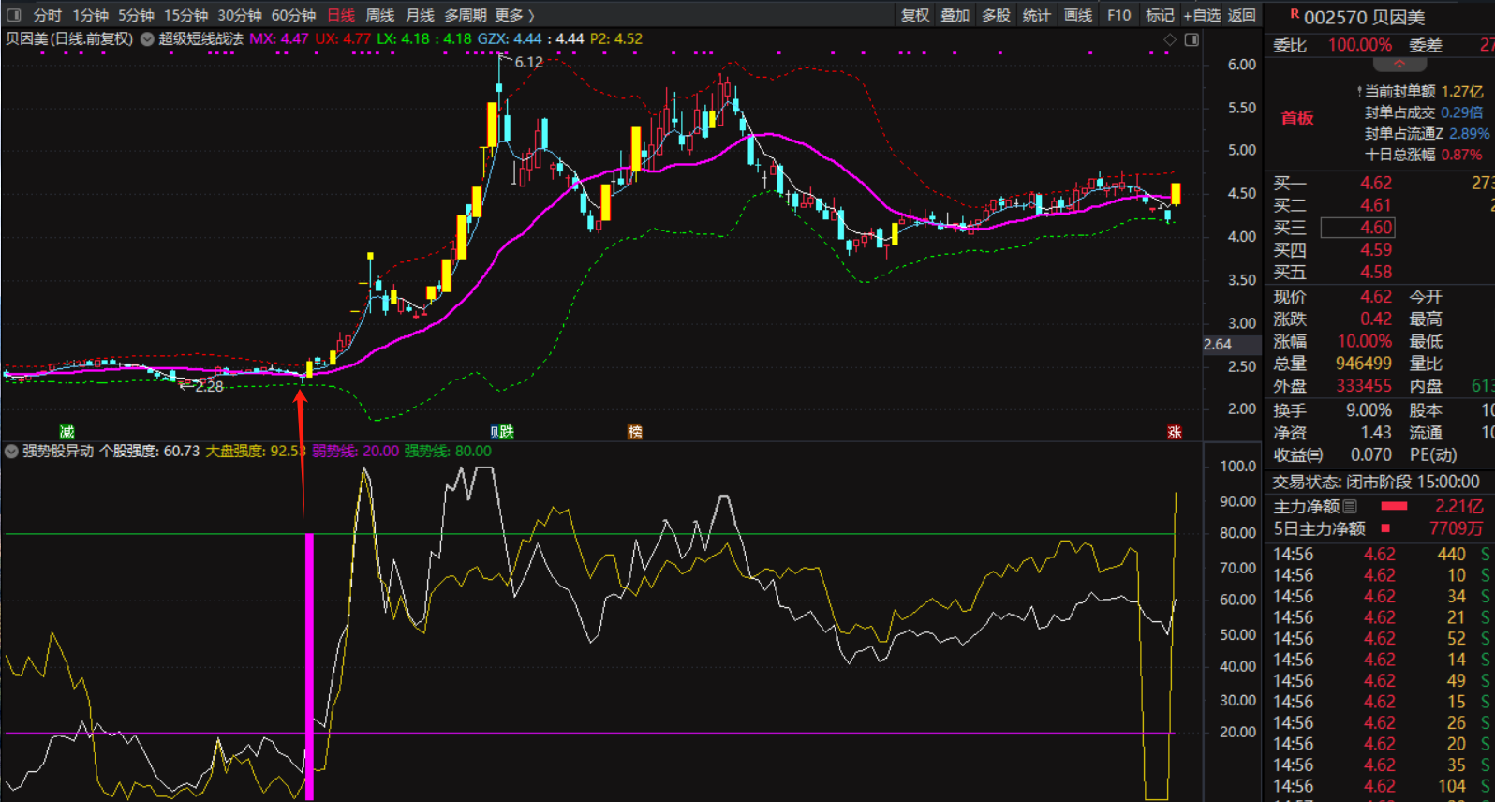Click the green 减 event marker

tap(67, 432)
